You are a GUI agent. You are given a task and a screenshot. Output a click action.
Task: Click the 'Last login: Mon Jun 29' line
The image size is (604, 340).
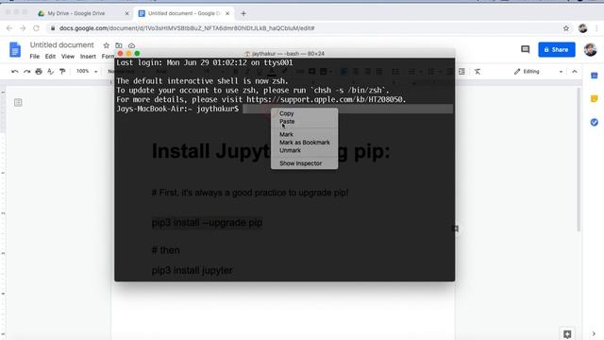pyautogui.click(x=205, y=62)
